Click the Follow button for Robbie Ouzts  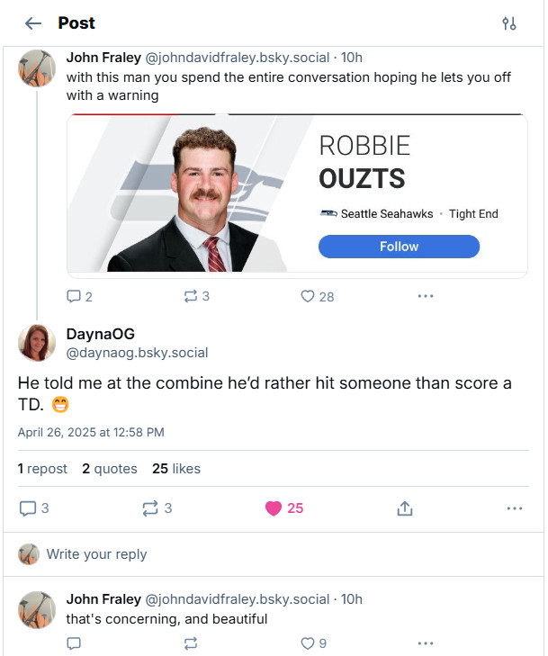point(399,247)
